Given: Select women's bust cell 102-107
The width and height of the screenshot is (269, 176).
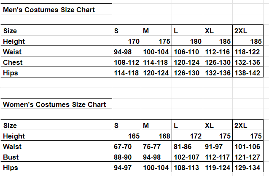Looking at the screenshot, I should point(187,157).
